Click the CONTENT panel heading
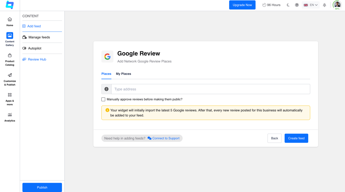 click(x=31, y=16)
